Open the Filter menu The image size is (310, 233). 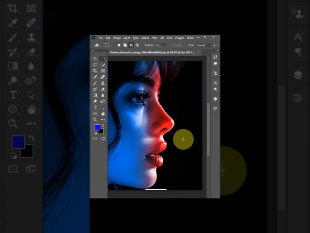(155, 38)
